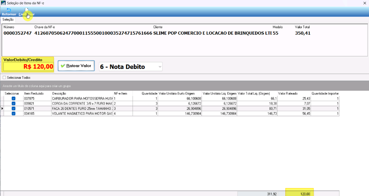Viewport: 369px width, 196px height.
Task: Close the Seleção de Itens window
Action: click(x=365, y=3)
